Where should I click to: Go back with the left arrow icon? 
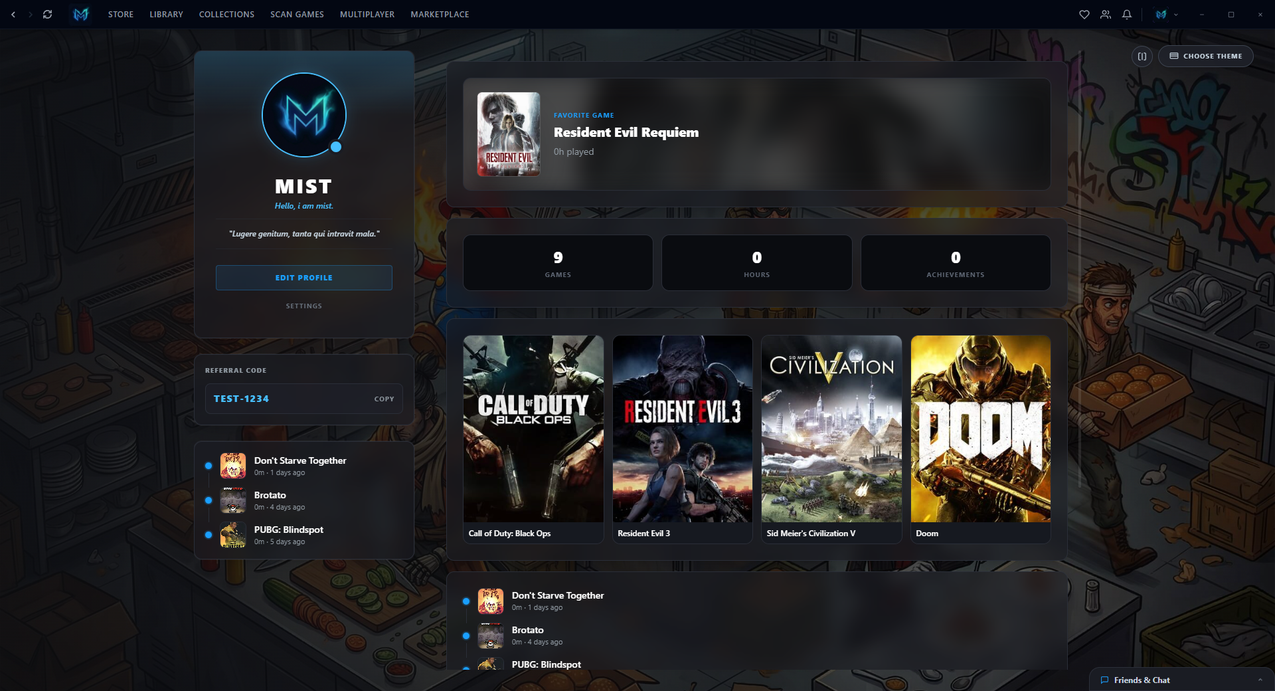click(13, 14)
